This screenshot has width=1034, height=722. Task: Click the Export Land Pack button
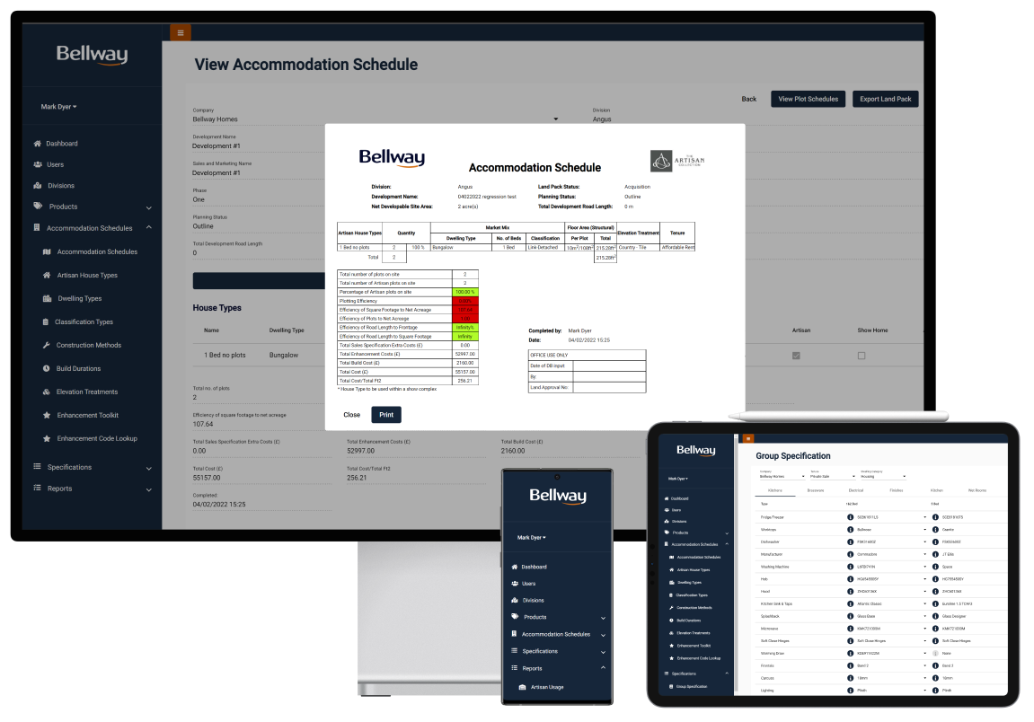[885, 99]
